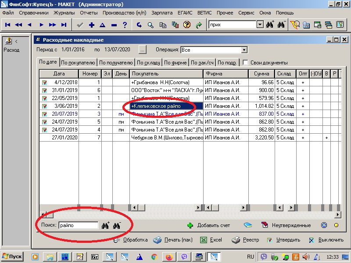Switch to the По покупателю tab
The width and height of the screenshot is (351, 263).
78,63
